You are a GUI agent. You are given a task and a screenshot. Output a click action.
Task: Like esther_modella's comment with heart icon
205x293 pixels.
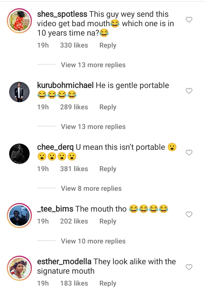(189, 267)
